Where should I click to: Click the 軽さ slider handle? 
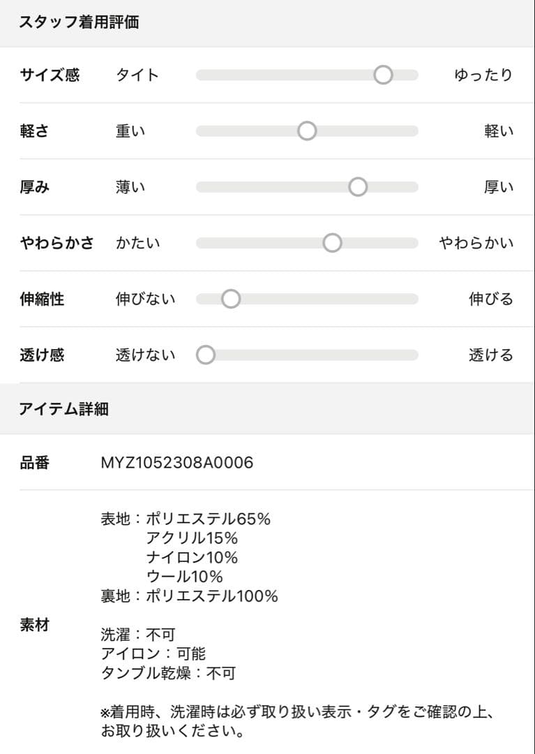click(306, 131)
